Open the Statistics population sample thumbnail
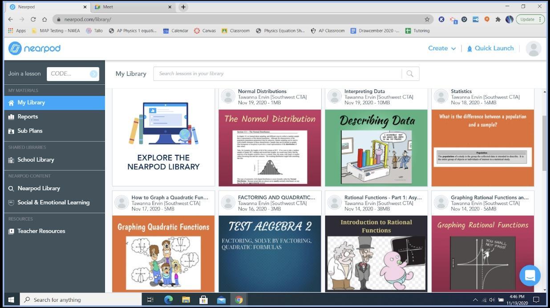Viewport: 550px width, 308px height. (x=482, y=148)
